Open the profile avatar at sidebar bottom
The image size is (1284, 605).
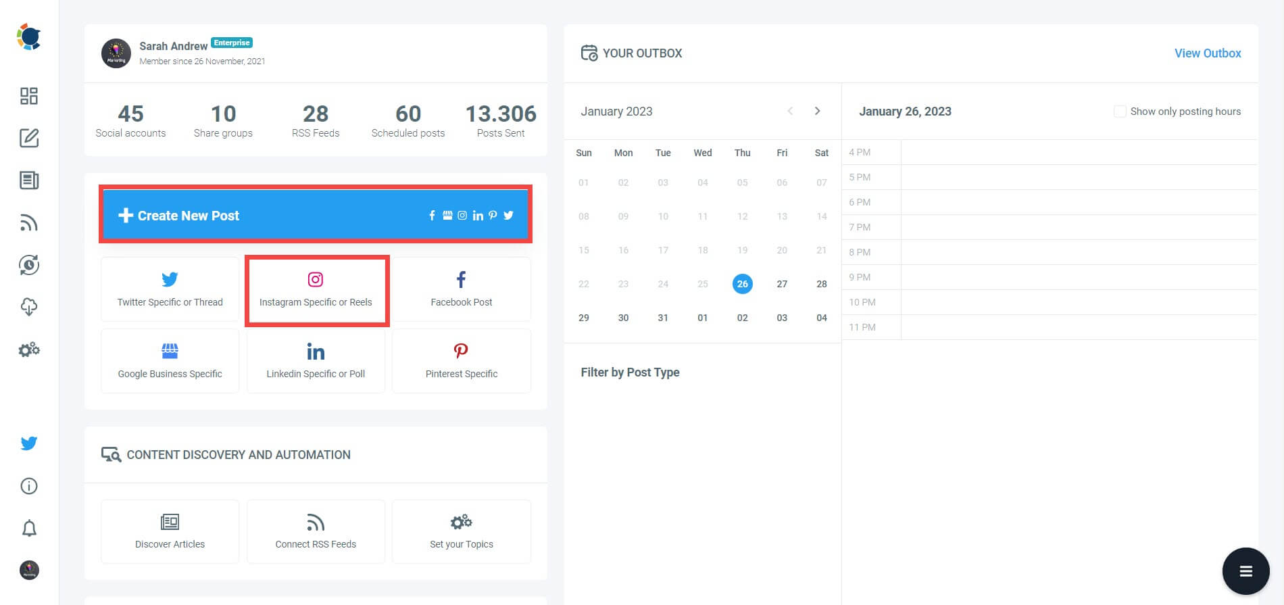pyautogui.click(x=29, y=570)
